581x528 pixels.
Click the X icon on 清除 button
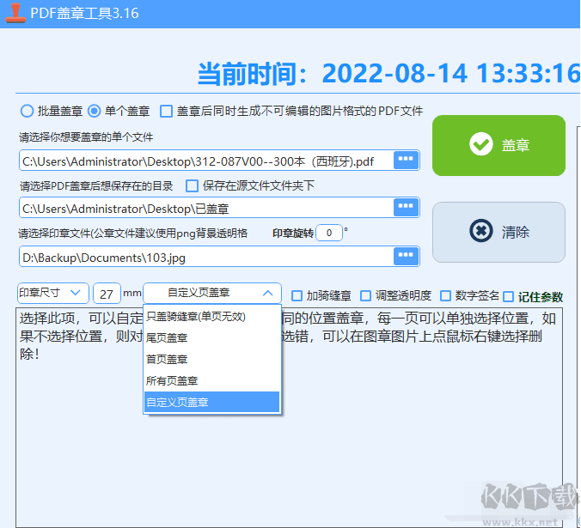point(481,232)
